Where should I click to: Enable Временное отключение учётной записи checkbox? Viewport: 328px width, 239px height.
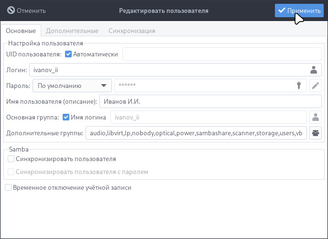(8, 187)
